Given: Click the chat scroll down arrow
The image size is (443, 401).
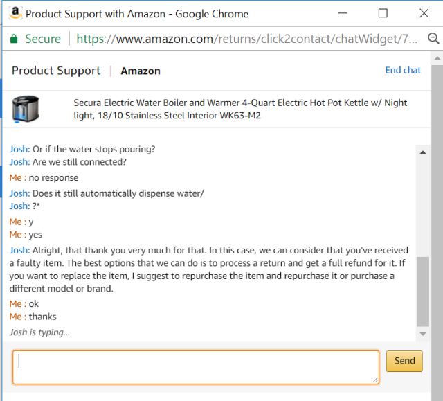Looking at the screenshot, I should pos(423,334).
